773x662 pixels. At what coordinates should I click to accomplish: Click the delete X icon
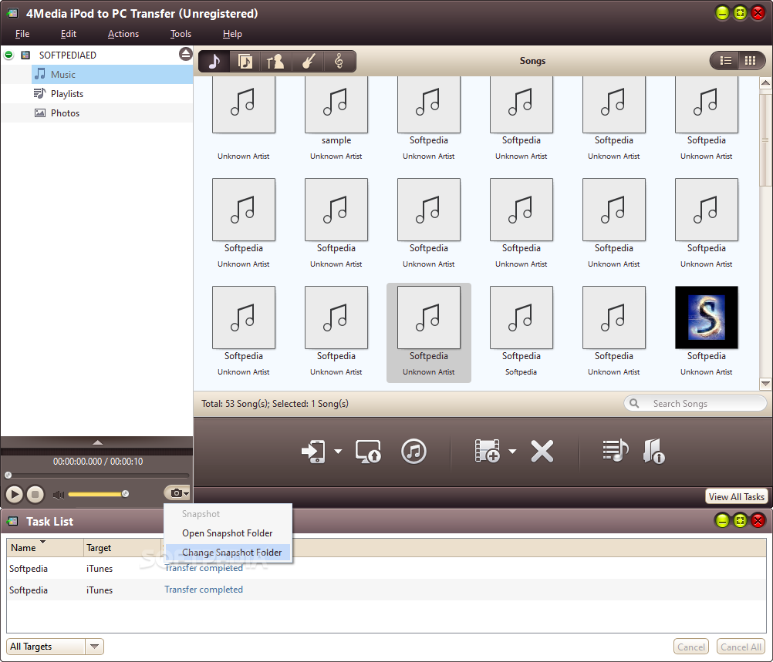point(542,451)
